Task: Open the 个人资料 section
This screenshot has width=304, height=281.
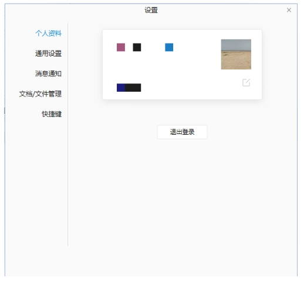Action: coord(48,33)
